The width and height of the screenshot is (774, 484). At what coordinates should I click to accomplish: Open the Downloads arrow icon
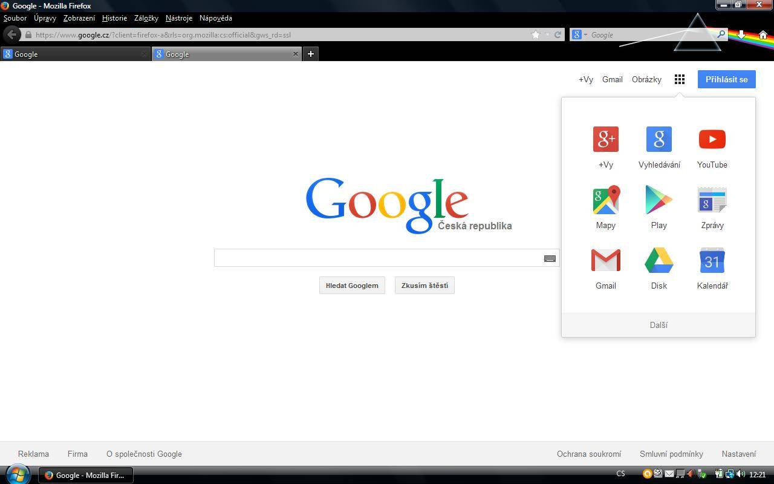[741, 34]
